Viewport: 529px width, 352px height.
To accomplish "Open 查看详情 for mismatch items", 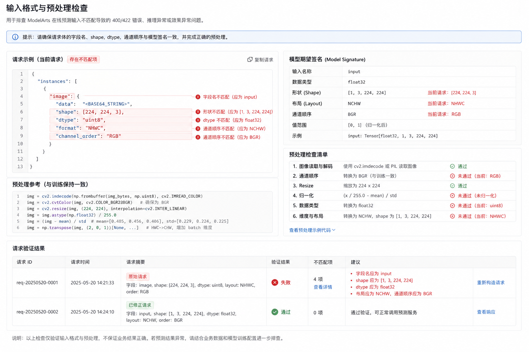I will point(323,287).
